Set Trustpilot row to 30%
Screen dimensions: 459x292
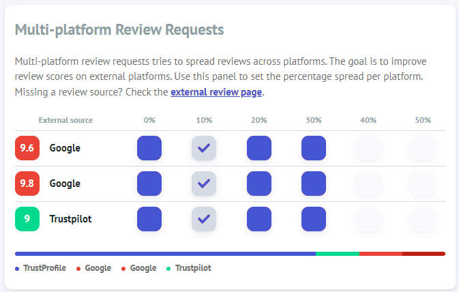pos(313,219)
